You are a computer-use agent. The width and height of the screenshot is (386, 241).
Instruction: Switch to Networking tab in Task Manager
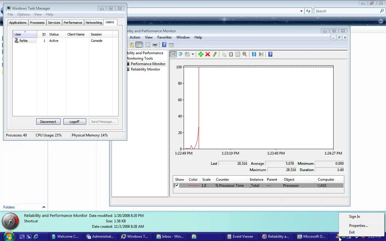pyautogui.click(x=94, y=23)
